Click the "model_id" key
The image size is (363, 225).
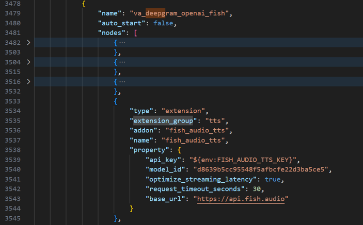pyautogui.click(x=165, y=169)
